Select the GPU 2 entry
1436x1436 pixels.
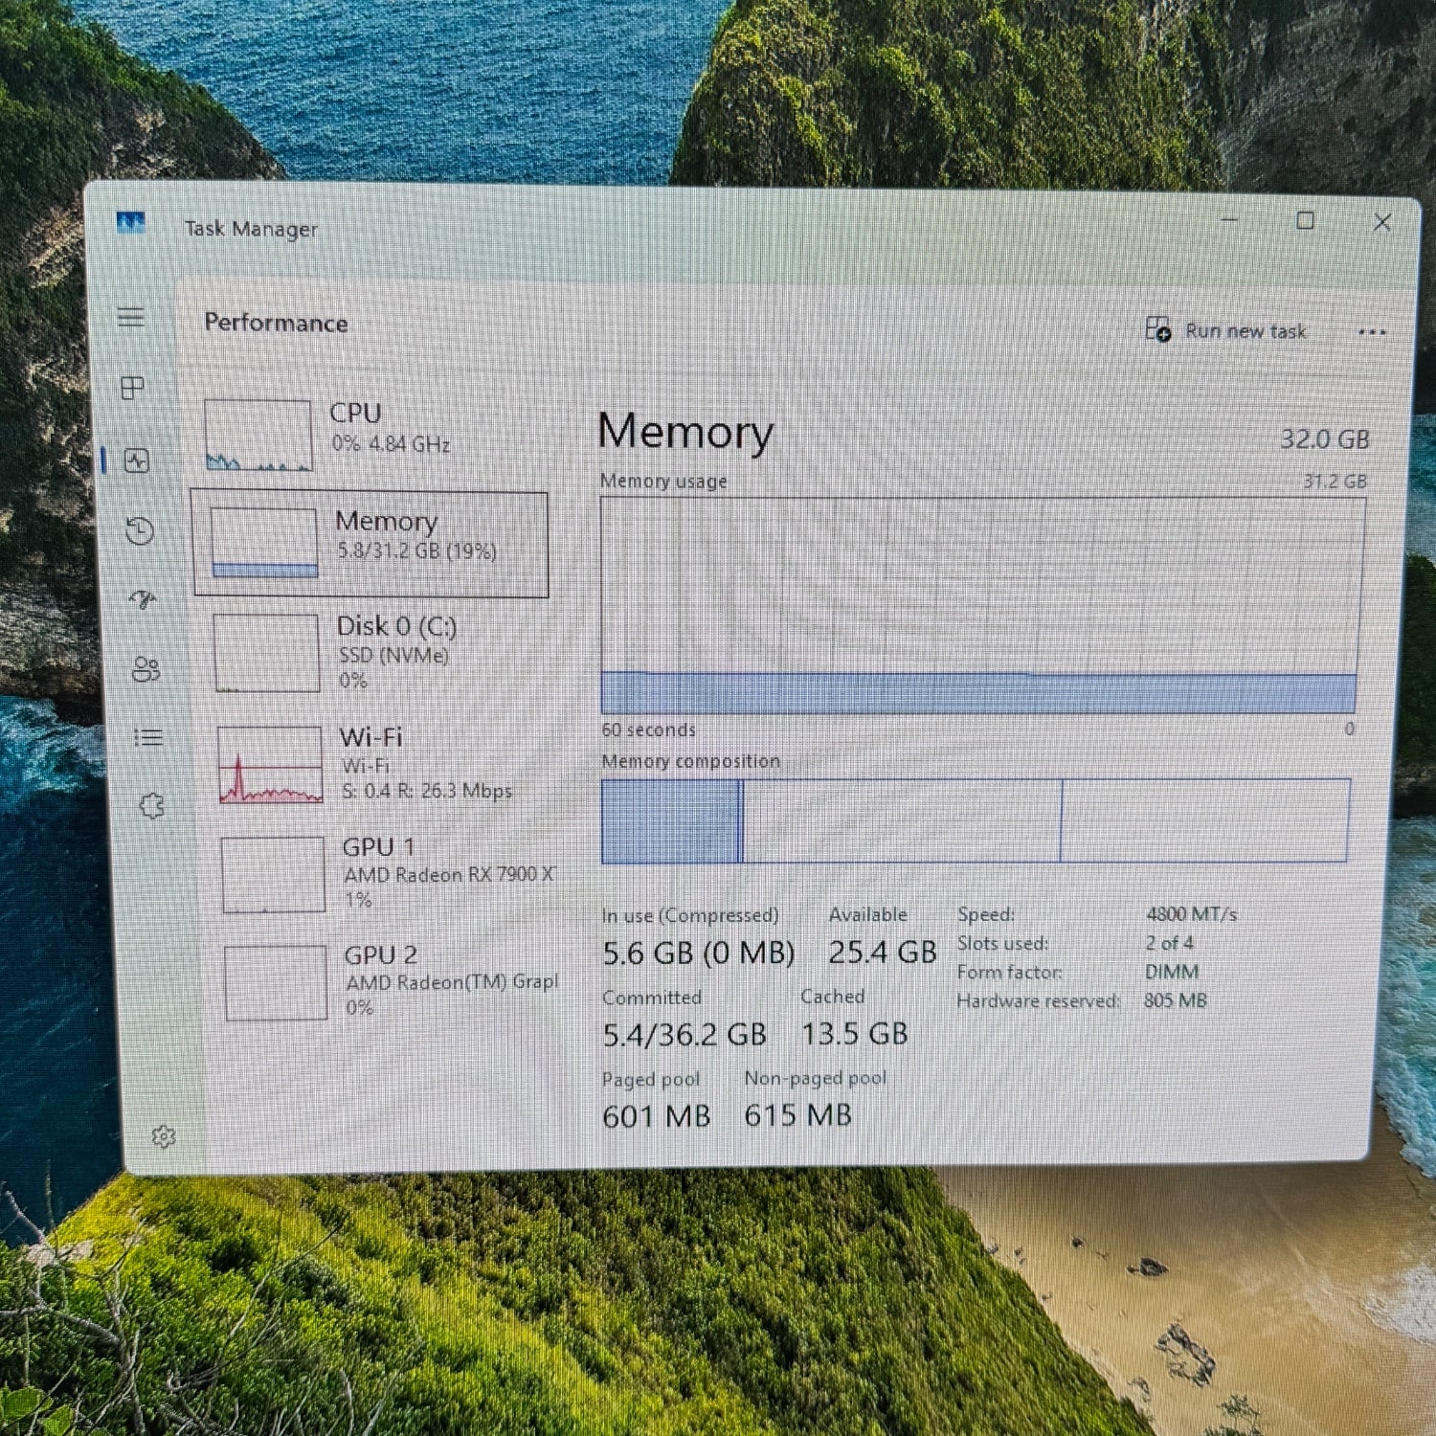(388, 981)
